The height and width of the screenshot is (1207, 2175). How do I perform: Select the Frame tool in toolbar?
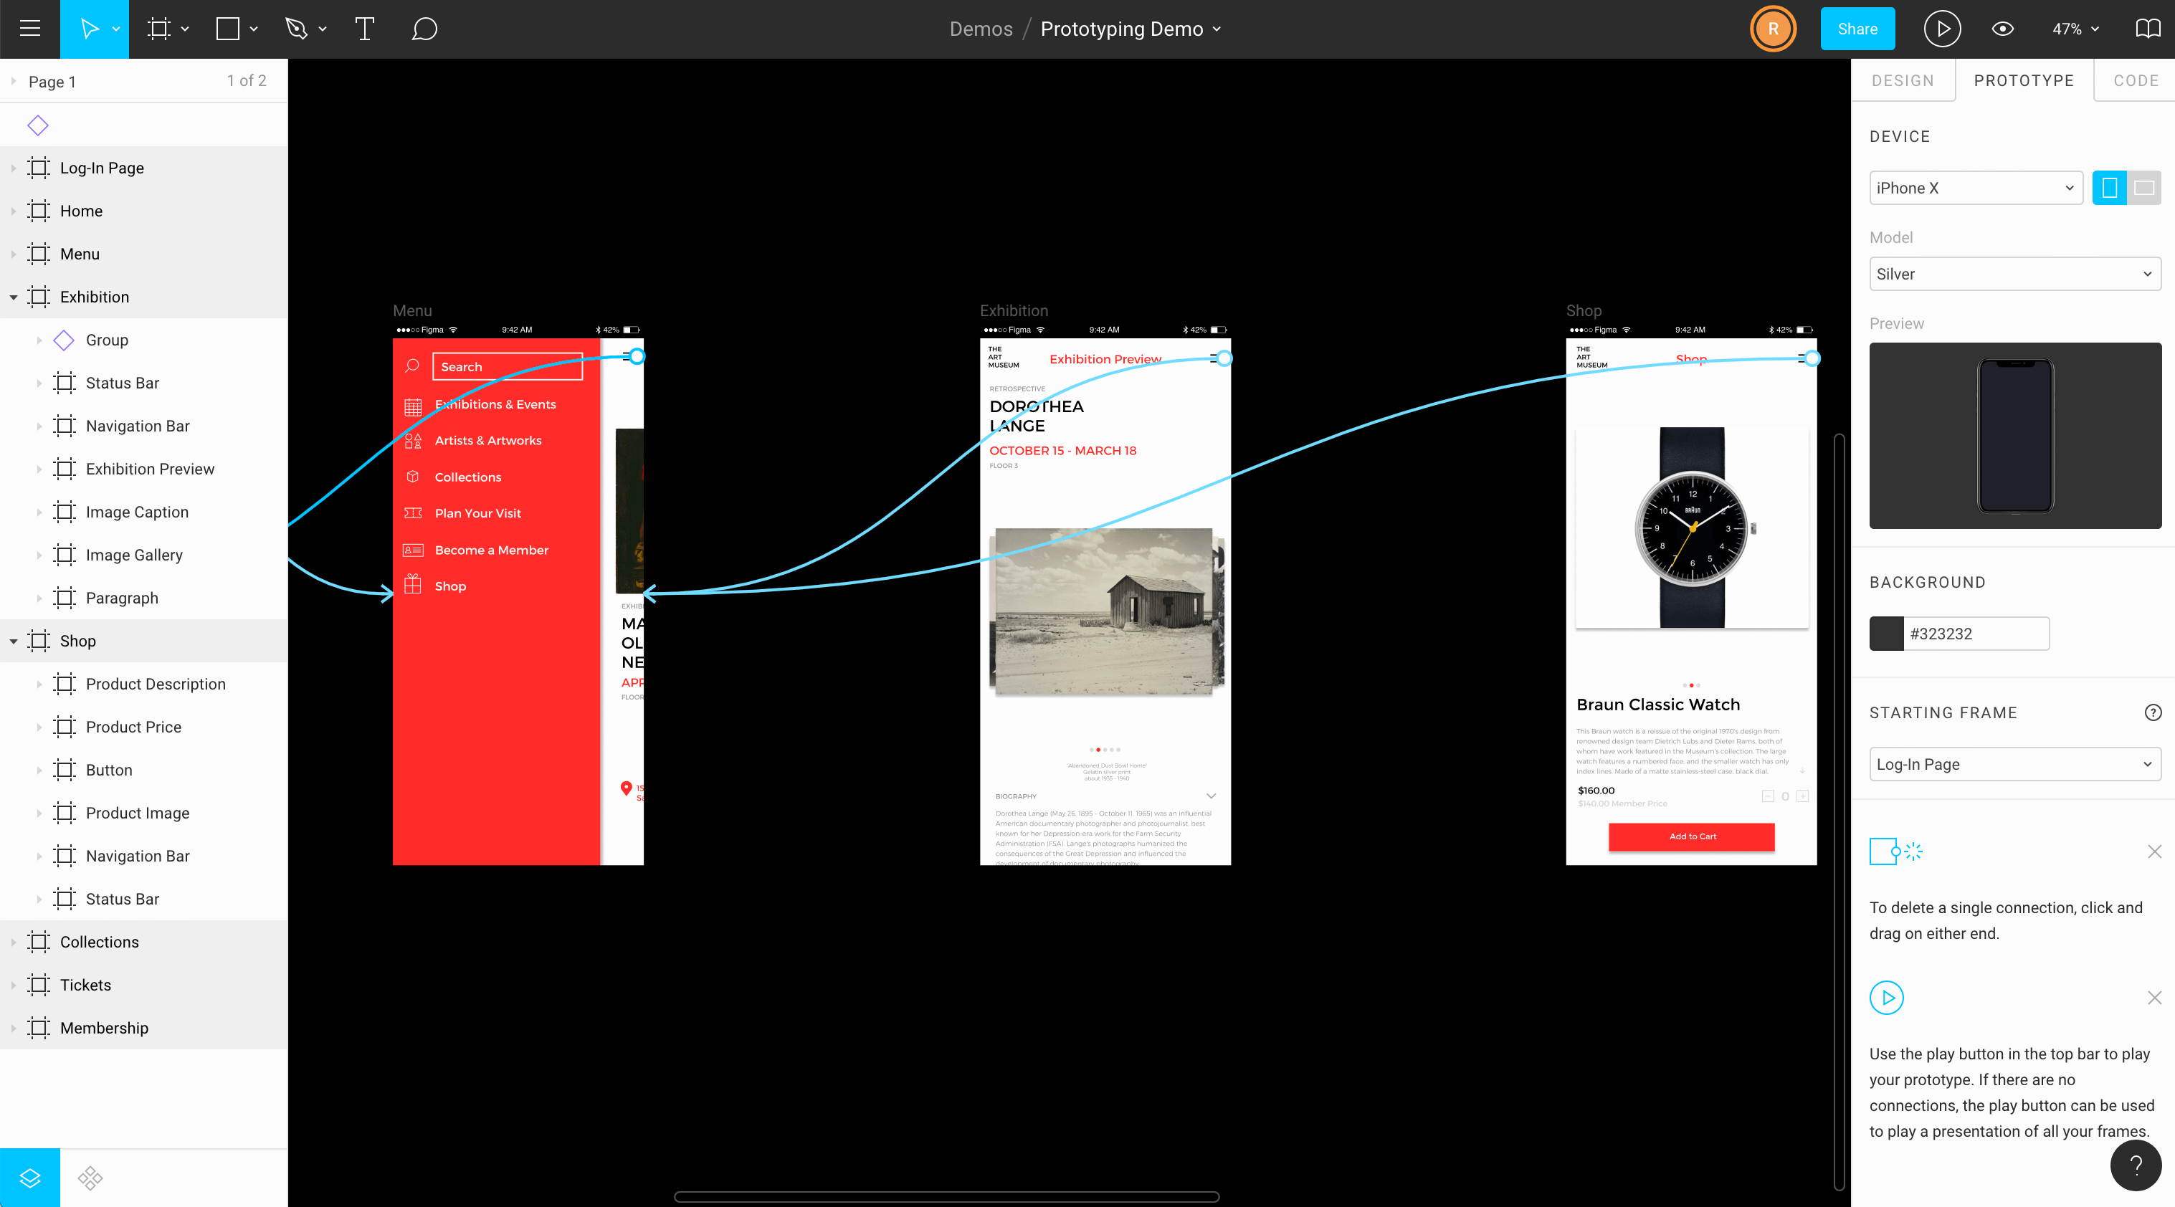(159, 28)
